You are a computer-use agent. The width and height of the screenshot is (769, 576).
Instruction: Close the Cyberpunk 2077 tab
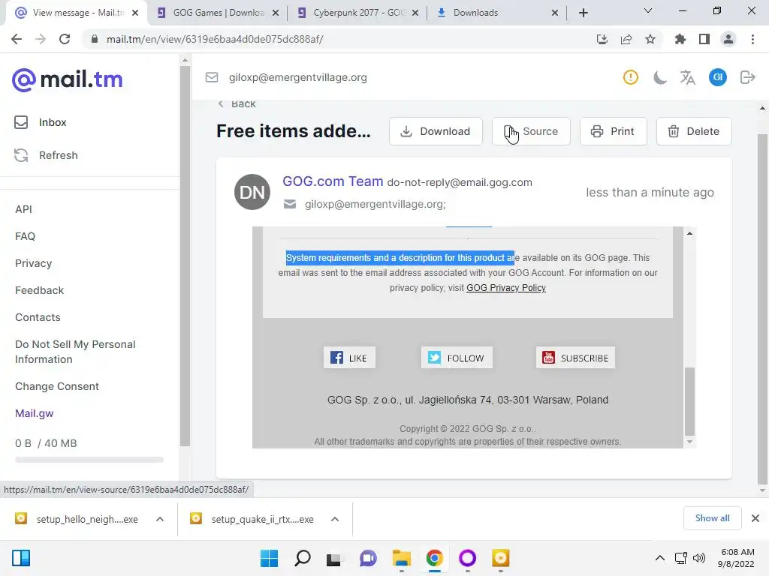coord(415,13)
